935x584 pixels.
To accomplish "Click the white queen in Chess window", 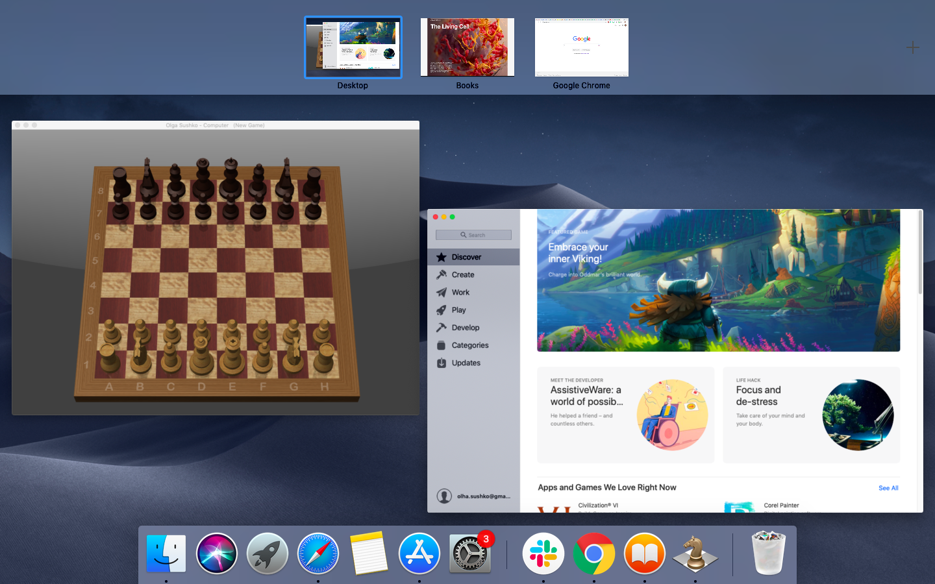I will point(201,355).
